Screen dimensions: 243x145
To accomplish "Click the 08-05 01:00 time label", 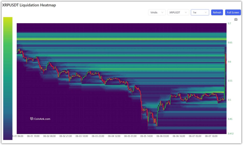I will coord(130,136).
